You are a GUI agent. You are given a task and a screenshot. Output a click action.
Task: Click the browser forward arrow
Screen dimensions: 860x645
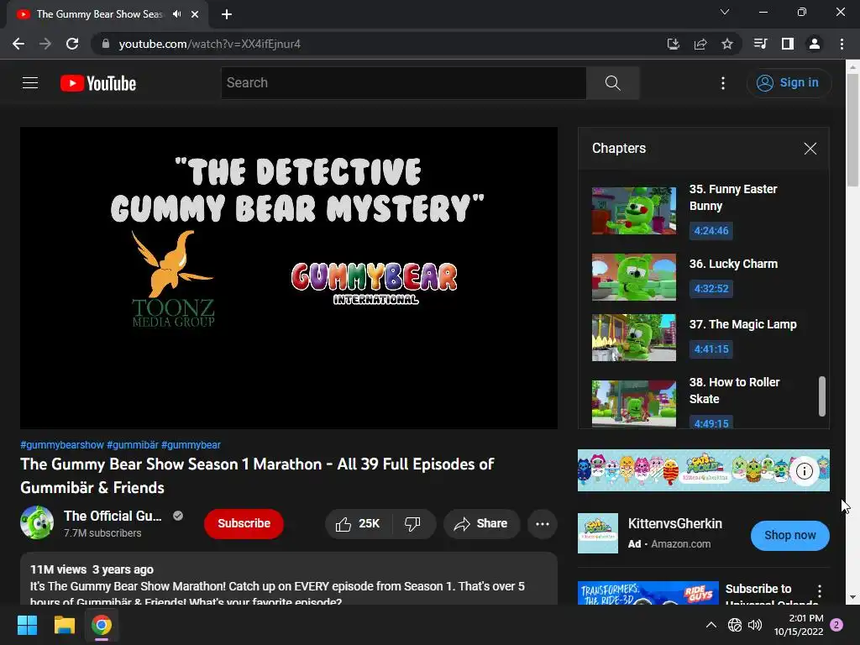click(x=45, y=44)
